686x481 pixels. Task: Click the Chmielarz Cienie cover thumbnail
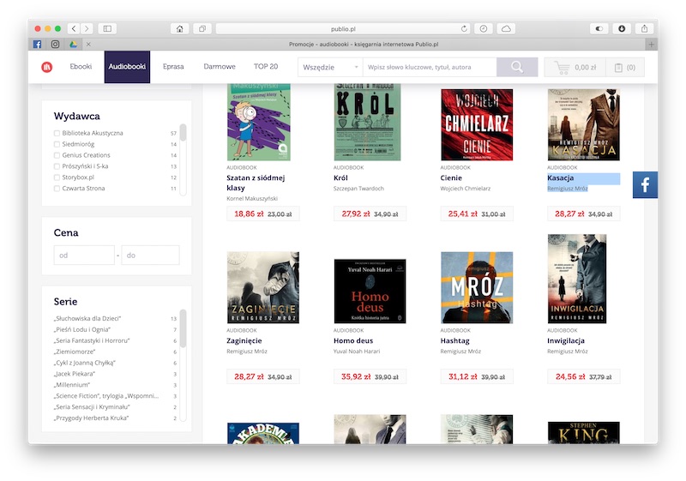pos(477,124)
